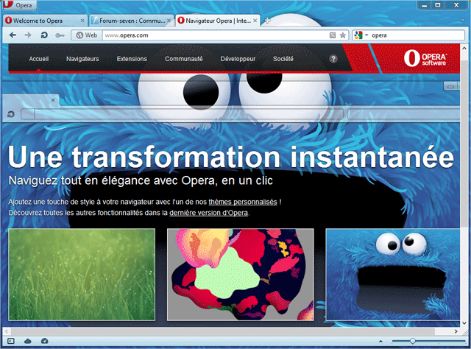Select the green grass theme thumbnail
Viewport: 471px width, 349px height.
pos(82,274)
